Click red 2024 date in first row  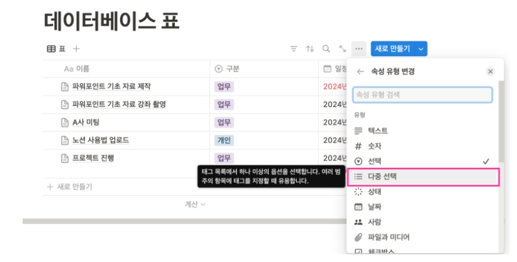point(335,86)
